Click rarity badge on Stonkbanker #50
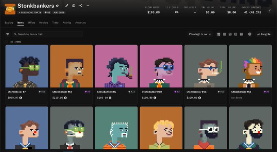This screenshot has width=277, height=152. coord(177,92)
